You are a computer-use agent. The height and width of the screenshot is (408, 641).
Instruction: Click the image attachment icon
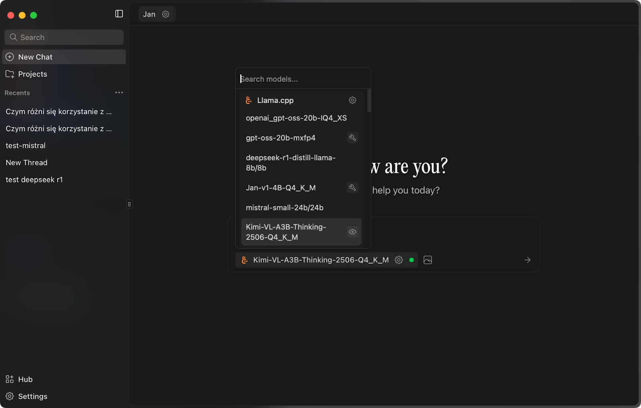pyautogui.click(x=427, y=260)
